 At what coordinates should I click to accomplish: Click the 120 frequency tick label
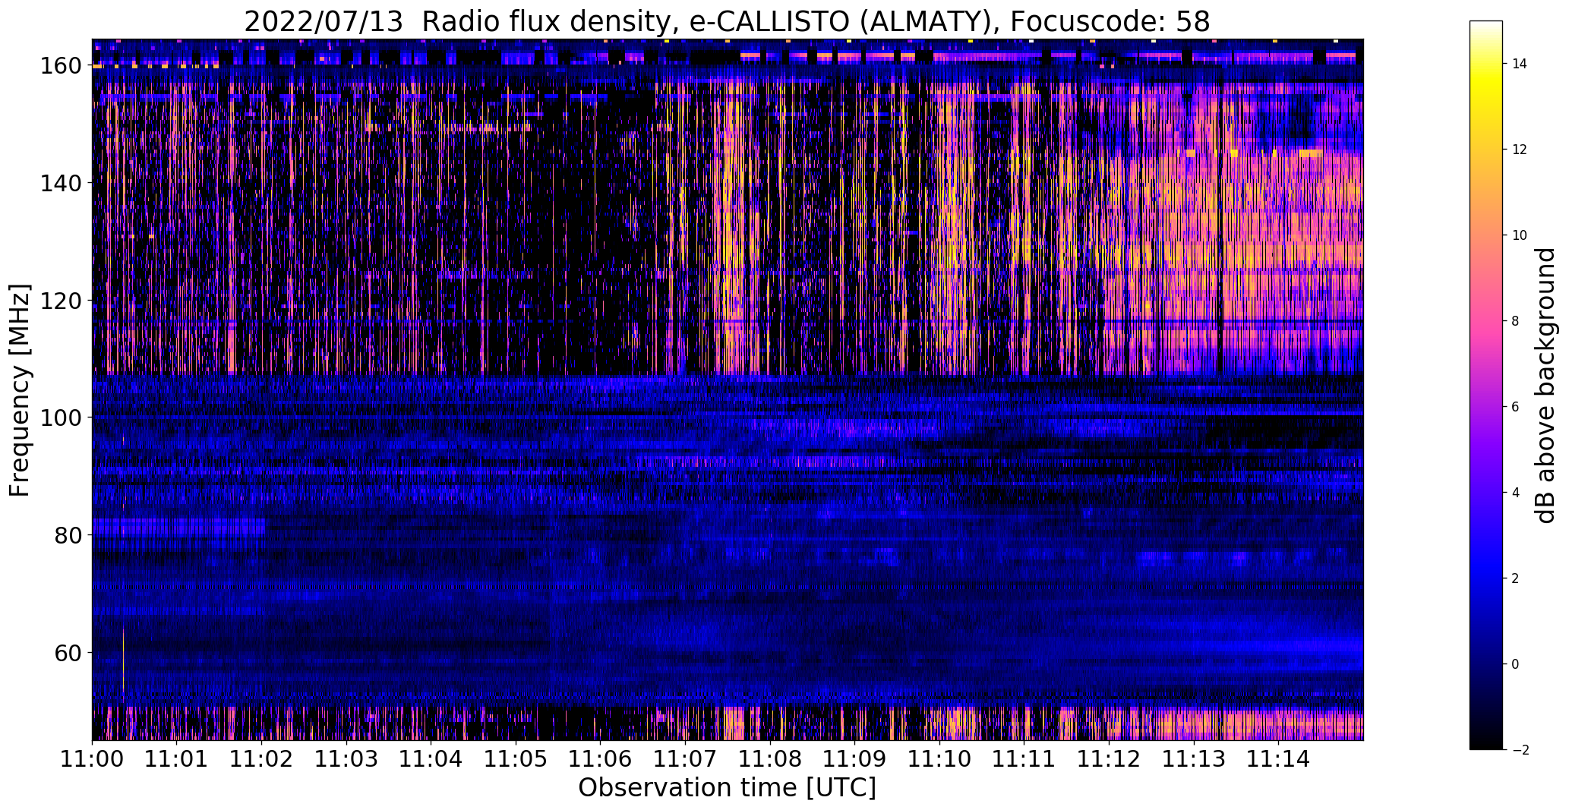coord(61,301)
